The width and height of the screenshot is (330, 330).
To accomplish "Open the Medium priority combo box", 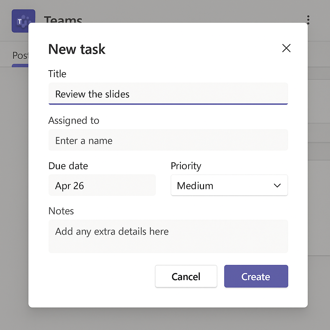I will [x=229, y=185].
